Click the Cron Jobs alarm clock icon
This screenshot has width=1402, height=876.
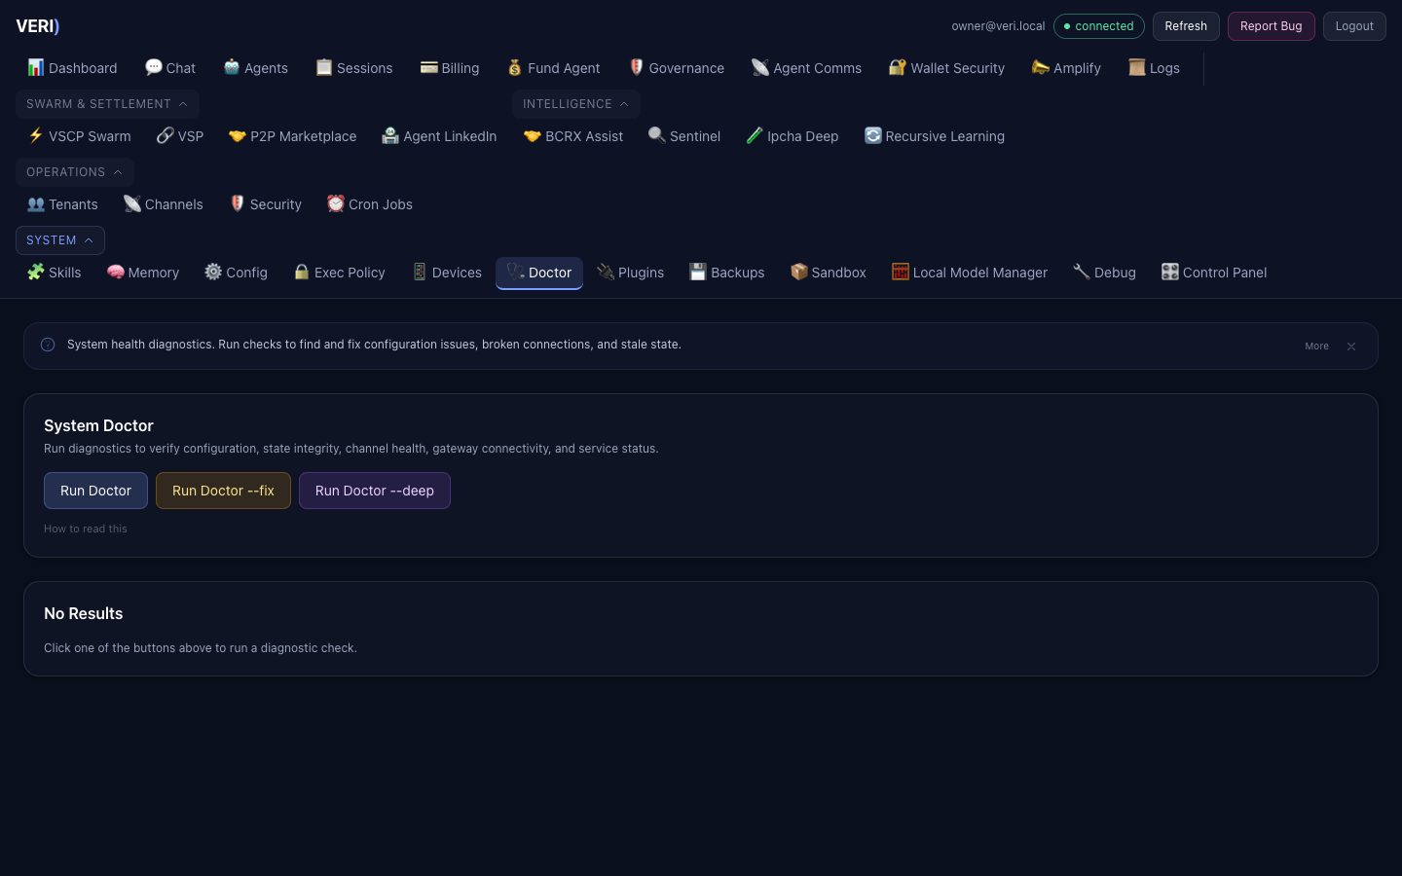pos(336,203)
